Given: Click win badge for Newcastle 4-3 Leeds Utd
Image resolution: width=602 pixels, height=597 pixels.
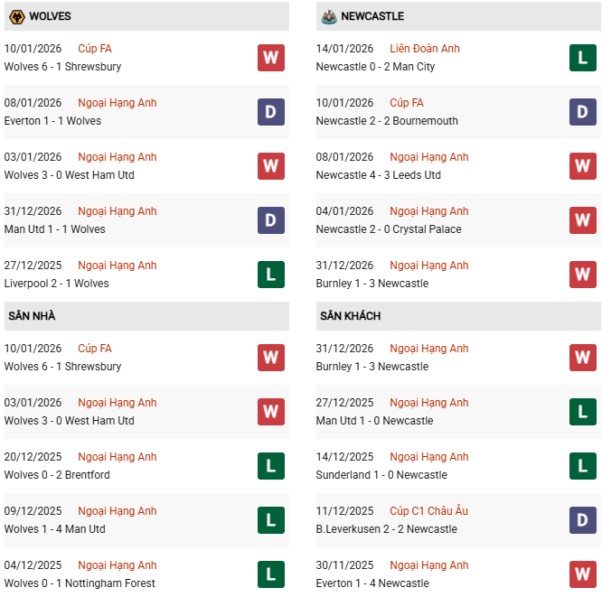Looking at the screenshot, I should click(582, 166).
